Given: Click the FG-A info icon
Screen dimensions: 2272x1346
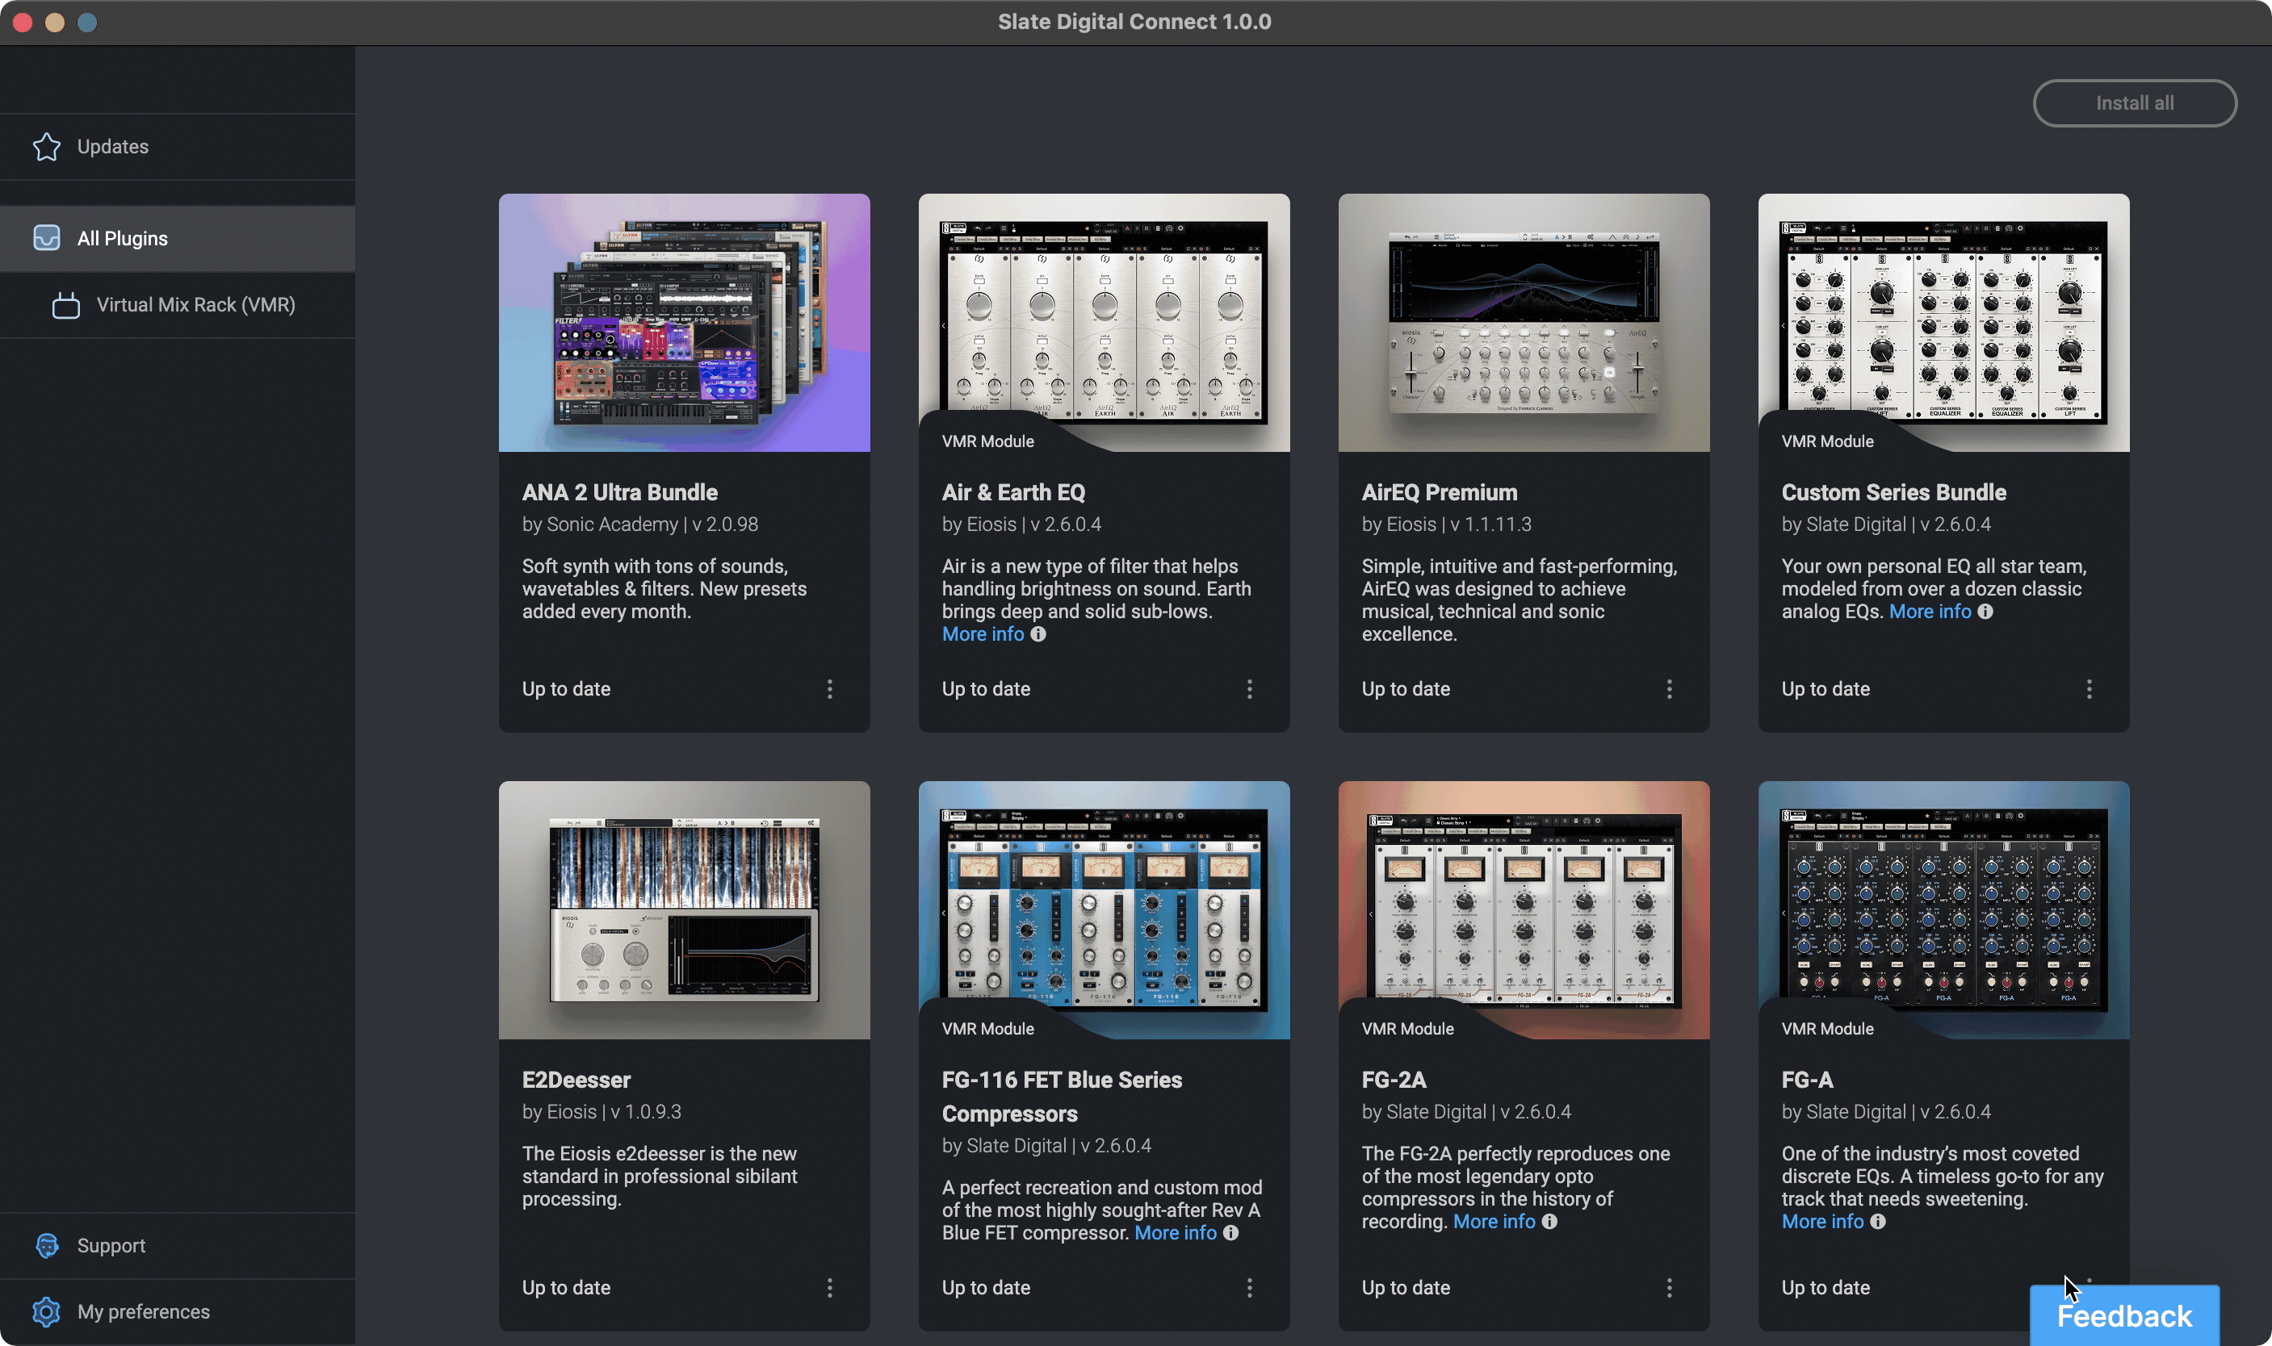Looking at the screenshot, I should (1878, 1222).
